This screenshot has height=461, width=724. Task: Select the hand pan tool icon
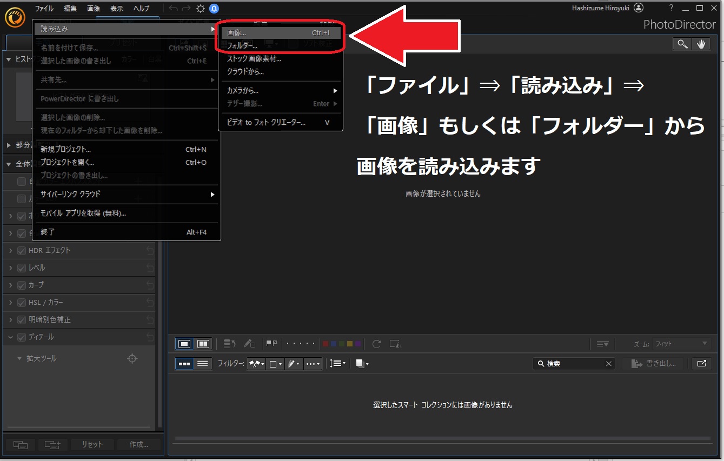701,44
